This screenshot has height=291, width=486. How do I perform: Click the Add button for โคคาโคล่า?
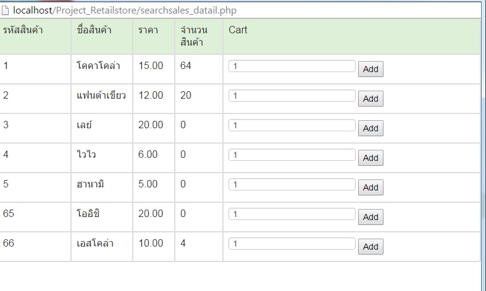(x=371, y=69)
